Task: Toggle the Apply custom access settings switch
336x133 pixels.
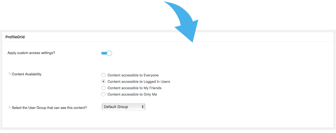Action: (106, 53)
